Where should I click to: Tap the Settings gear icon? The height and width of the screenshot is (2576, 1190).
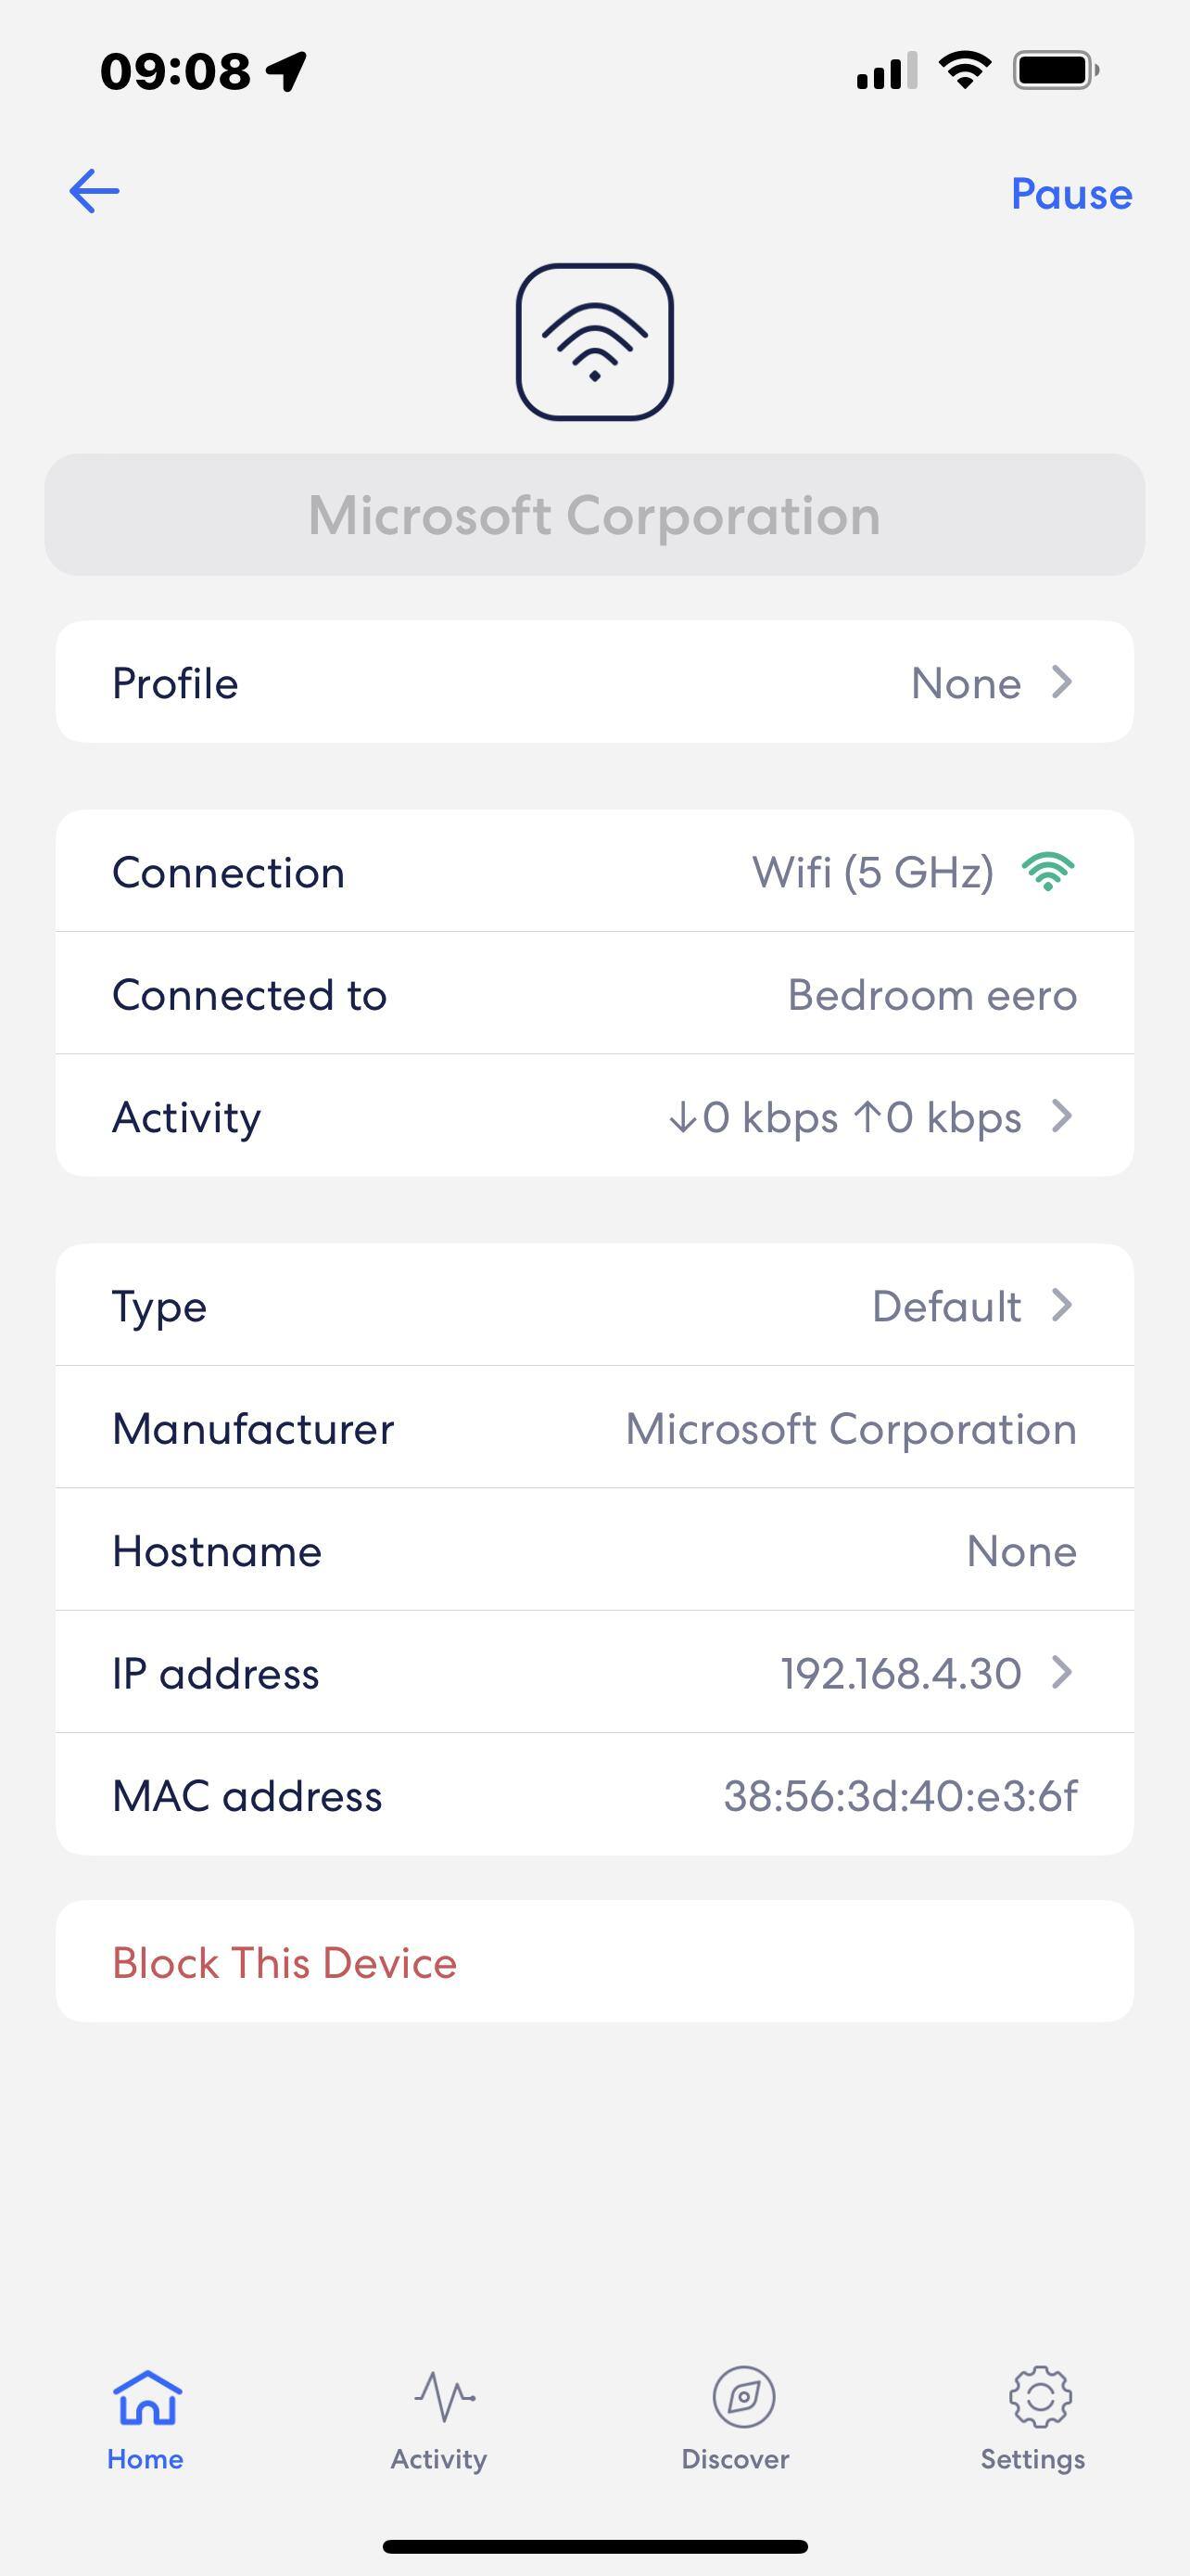[x=1039, y=2398]
